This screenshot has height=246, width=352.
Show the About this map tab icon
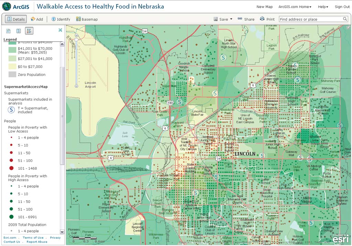pos(8,31)
